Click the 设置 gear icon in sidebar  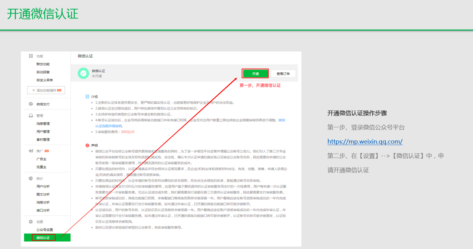coord(31,222)
